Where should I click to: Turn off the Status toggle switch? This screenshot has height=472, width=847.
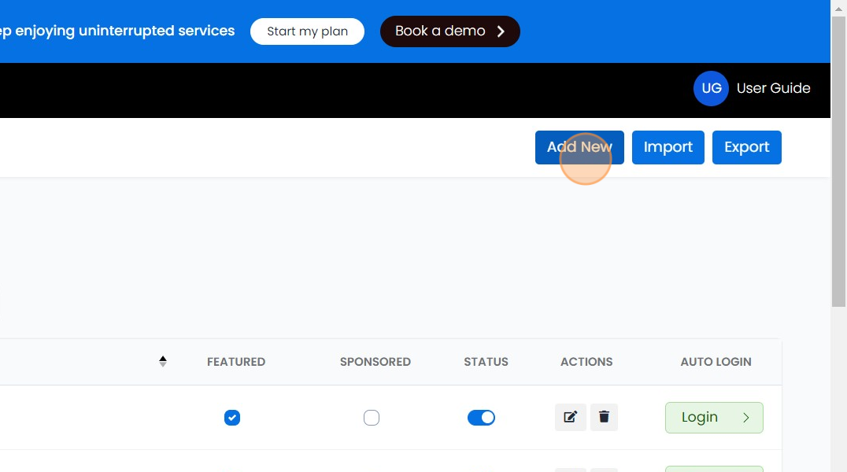[481, 418]
